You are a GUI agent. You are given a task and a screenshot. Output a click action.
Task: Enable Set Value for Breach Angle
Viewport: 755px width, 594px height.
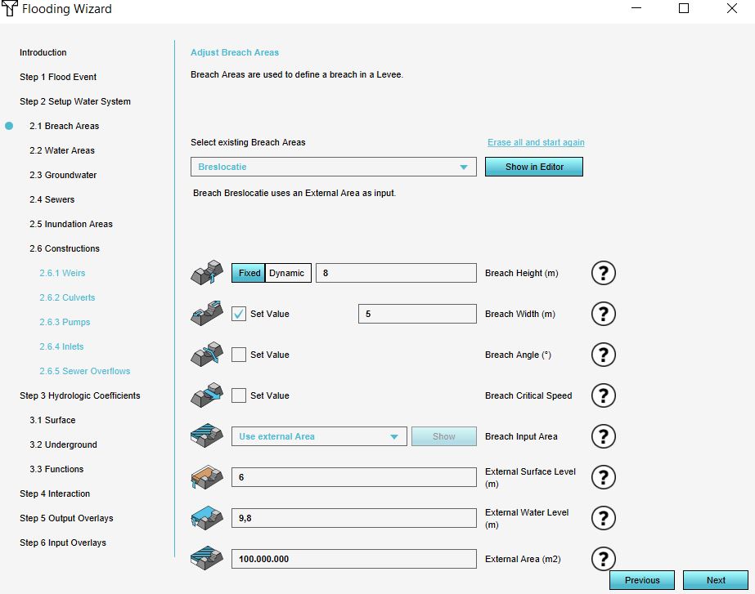click(239, 355)
